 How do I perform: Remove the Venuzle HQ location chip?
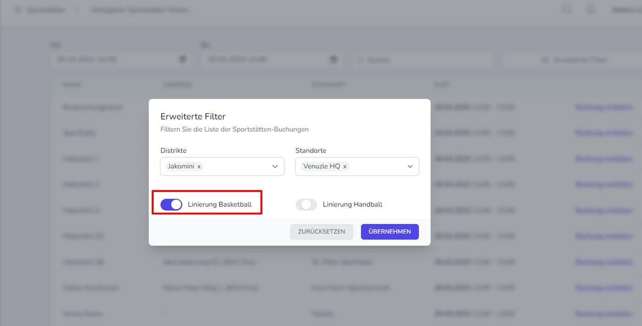[x=345, y=167]
